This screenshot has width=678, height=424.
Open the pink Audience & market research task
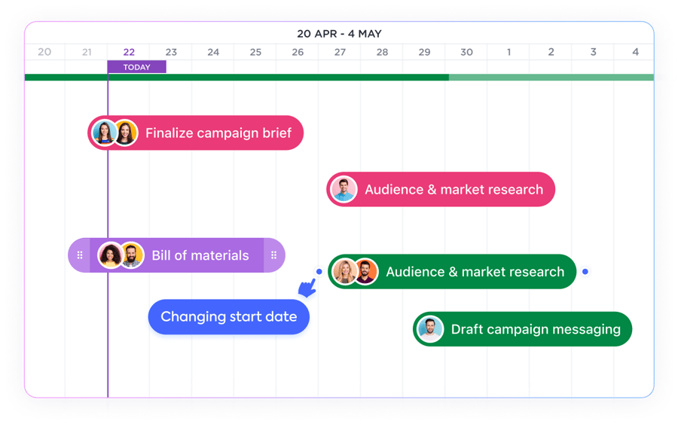441,189
